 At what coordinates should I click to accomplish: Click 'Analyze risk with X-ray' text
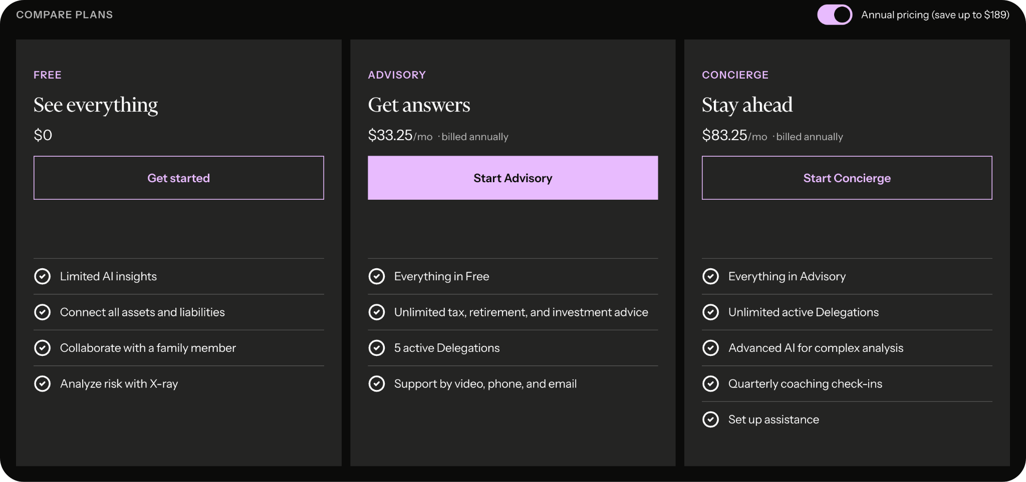pos(119,384)
